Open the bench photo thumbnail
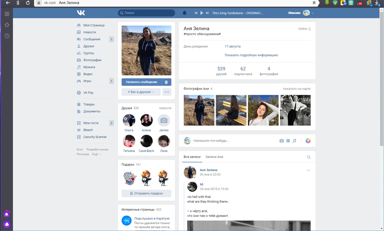This screenshot has width=384, height=231. pyautogui.click(x=231, y=110)
